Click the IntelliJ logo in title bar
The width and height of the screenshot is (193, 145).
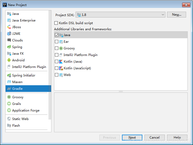[x=5, y=5]
